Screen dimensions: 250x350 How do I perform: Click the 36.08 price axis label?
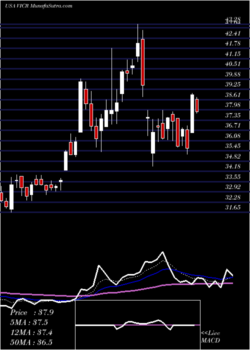click(233, 135)
